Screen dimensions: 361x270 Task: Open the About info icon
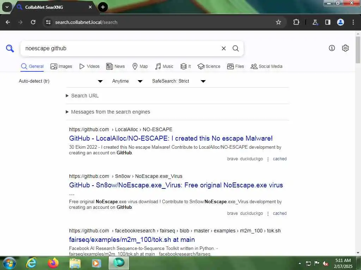click(332, 48)
